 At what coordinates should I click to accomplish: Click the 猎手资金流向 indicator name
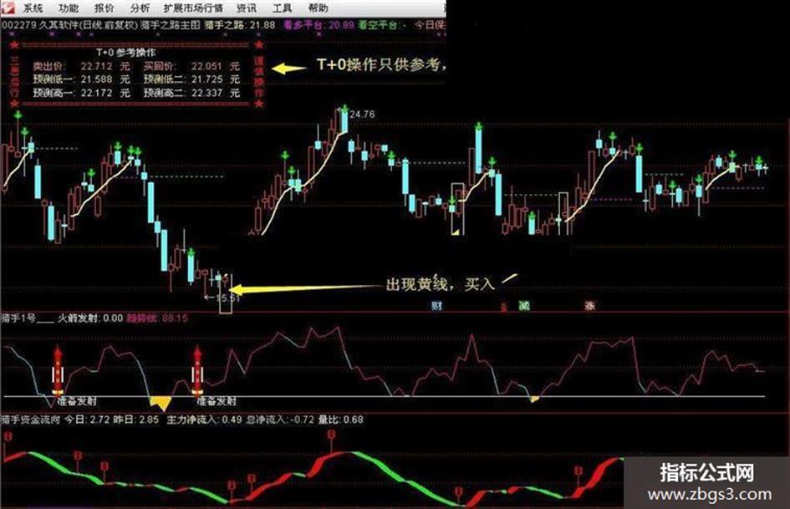pos(31,420)
